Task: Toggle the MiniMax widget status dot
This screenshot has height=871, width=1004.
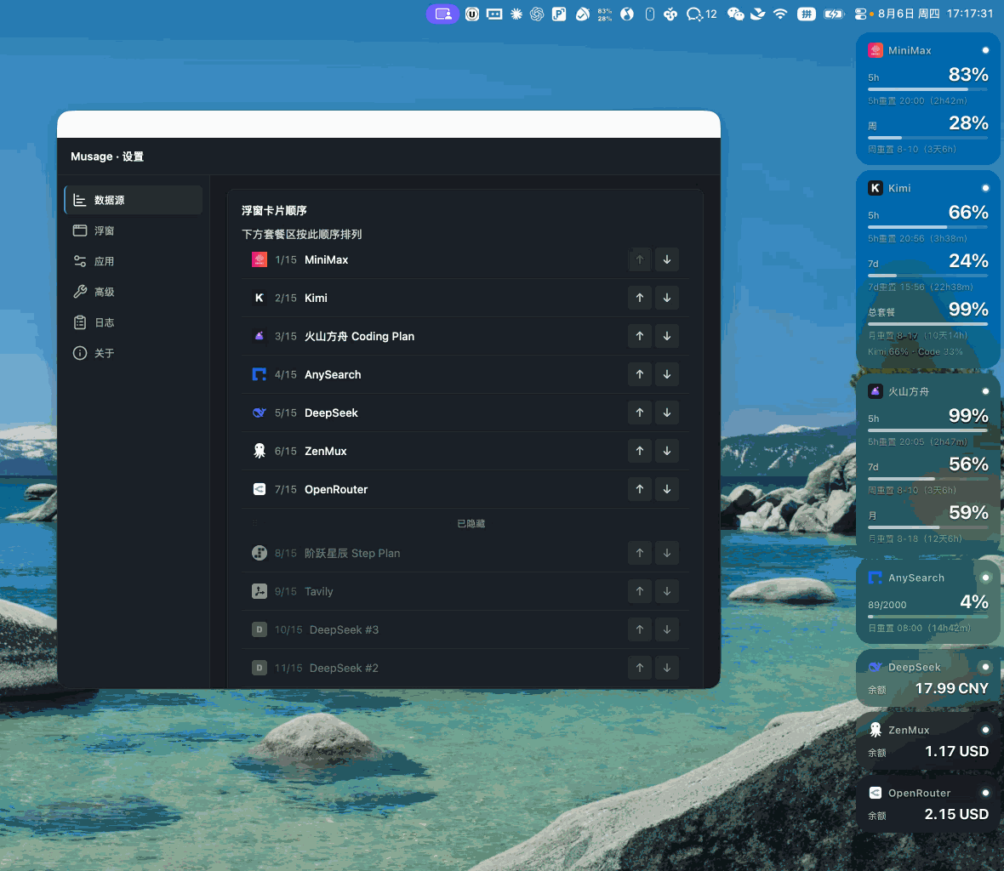Action: 985,50
